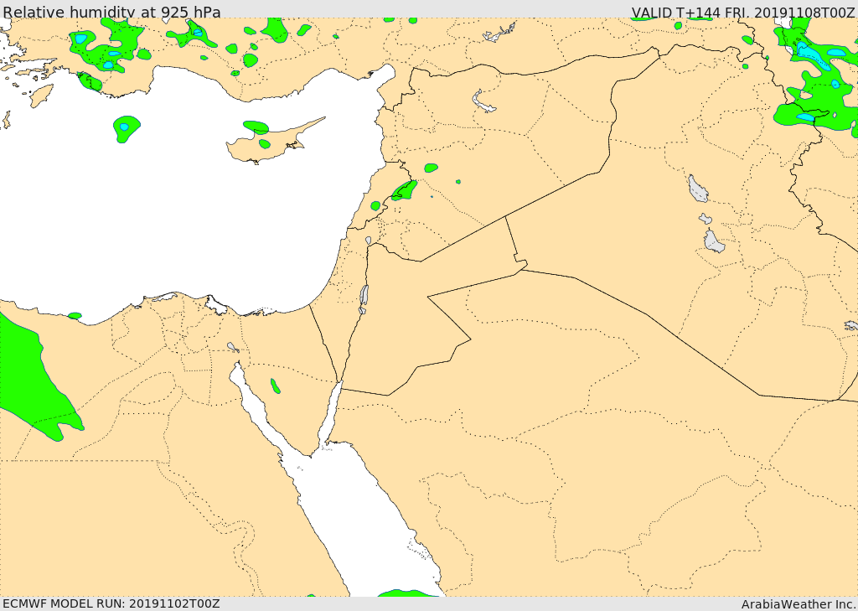Click the island of Cyprus on the map

pos(268,142)
